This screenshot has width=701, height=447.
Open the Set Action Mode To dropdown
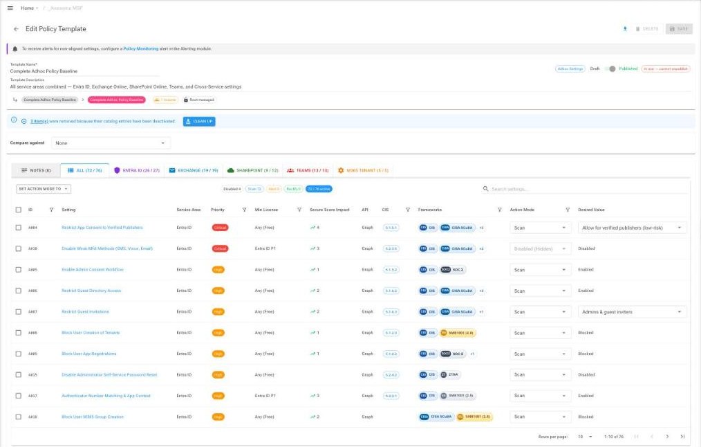[44, 190]
